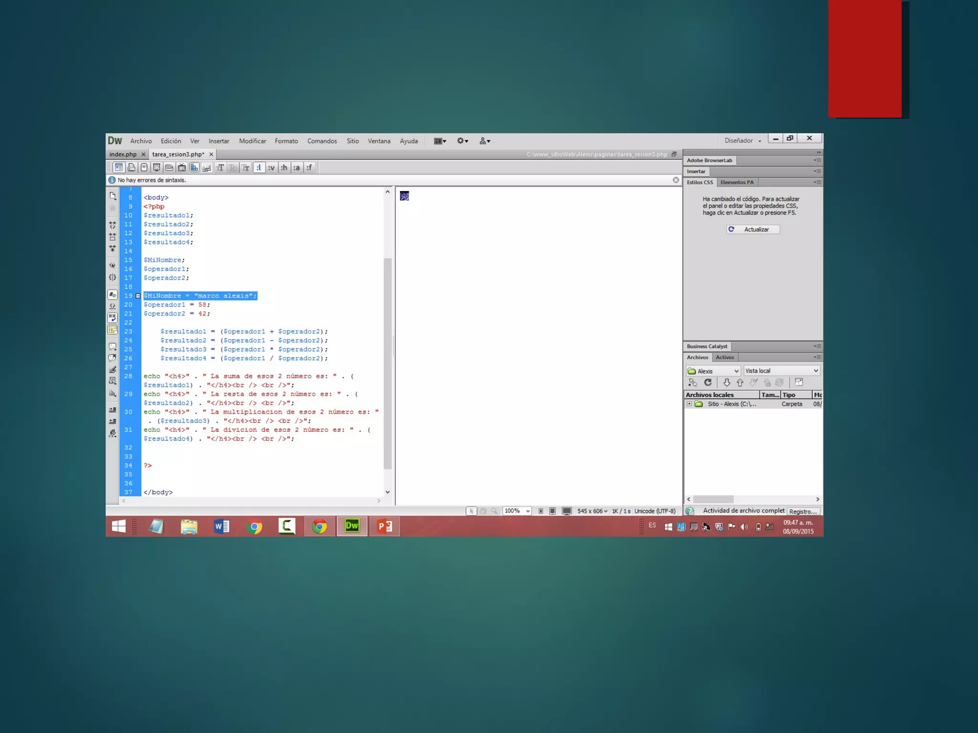The height and width of the screenshot is (733, 978).
Task: Switch to the index.php document tab
Action: pyautogui.click(x=123, y=154)
